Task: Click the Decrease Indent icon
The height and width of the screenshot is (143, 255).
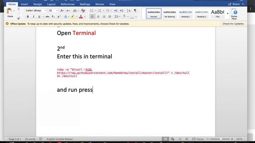Action: click(x=116, y=11)
